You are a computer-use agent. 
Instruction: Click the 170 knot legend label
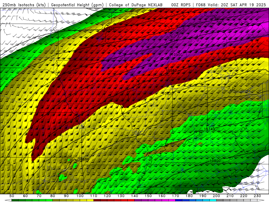coord(176,196)
